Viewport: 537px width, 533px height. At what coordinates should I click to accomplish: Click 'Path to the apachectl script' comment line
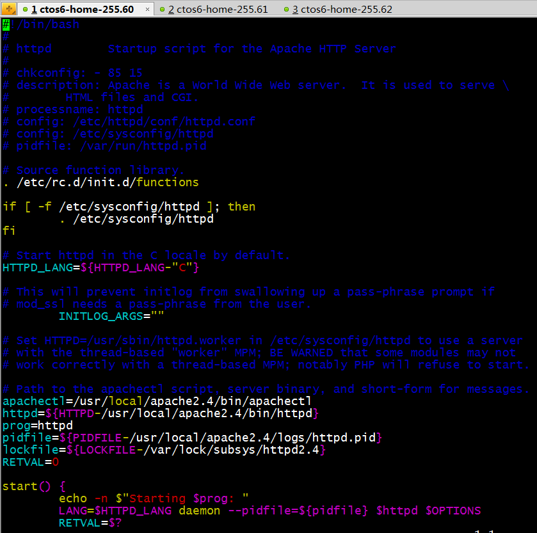266,389
